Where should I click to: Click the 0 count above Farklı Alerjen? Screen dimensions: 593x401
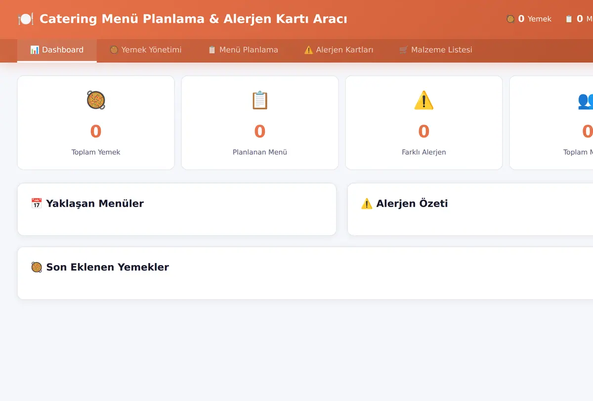(424, 132)
